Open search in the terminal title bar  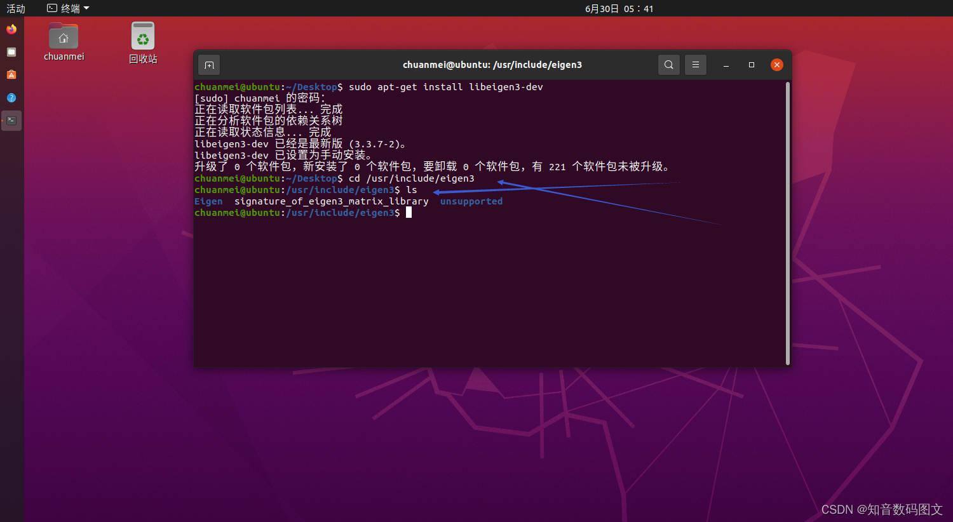point(668,64)
